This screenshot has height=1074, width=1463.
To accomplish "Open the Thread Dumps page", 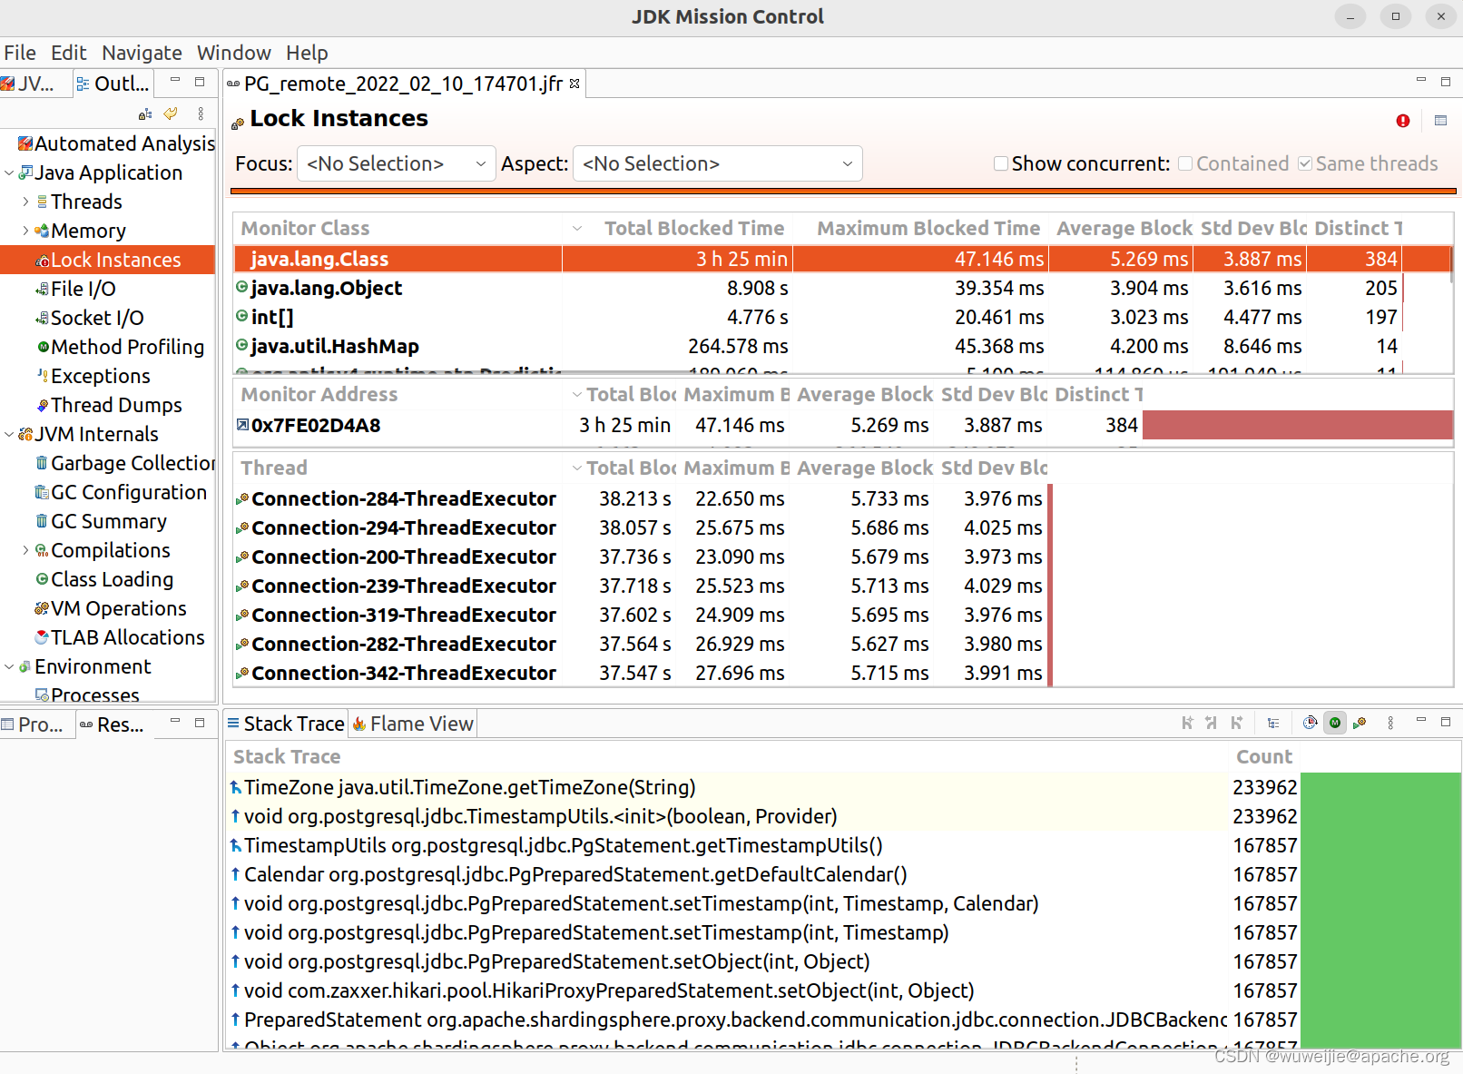I will pos(109,405).
